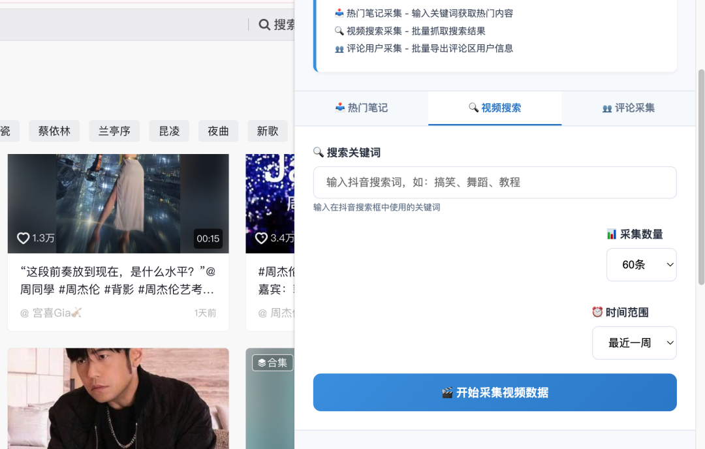This screenshot has height=449, width=705.
Task: Switch to the 热门笔记 tab
Action: click(362, 108)
